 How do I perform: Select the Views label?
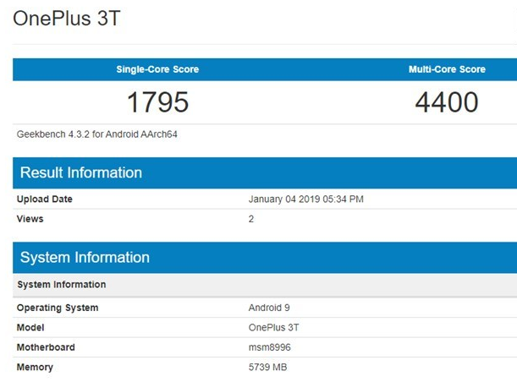30,219
